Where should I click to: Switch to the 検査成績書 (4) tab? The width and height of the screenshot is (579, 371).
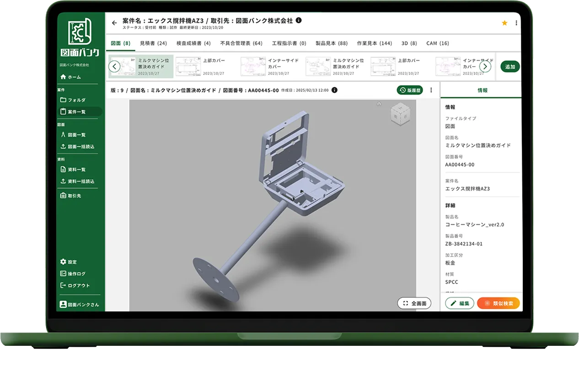(193, 44)
